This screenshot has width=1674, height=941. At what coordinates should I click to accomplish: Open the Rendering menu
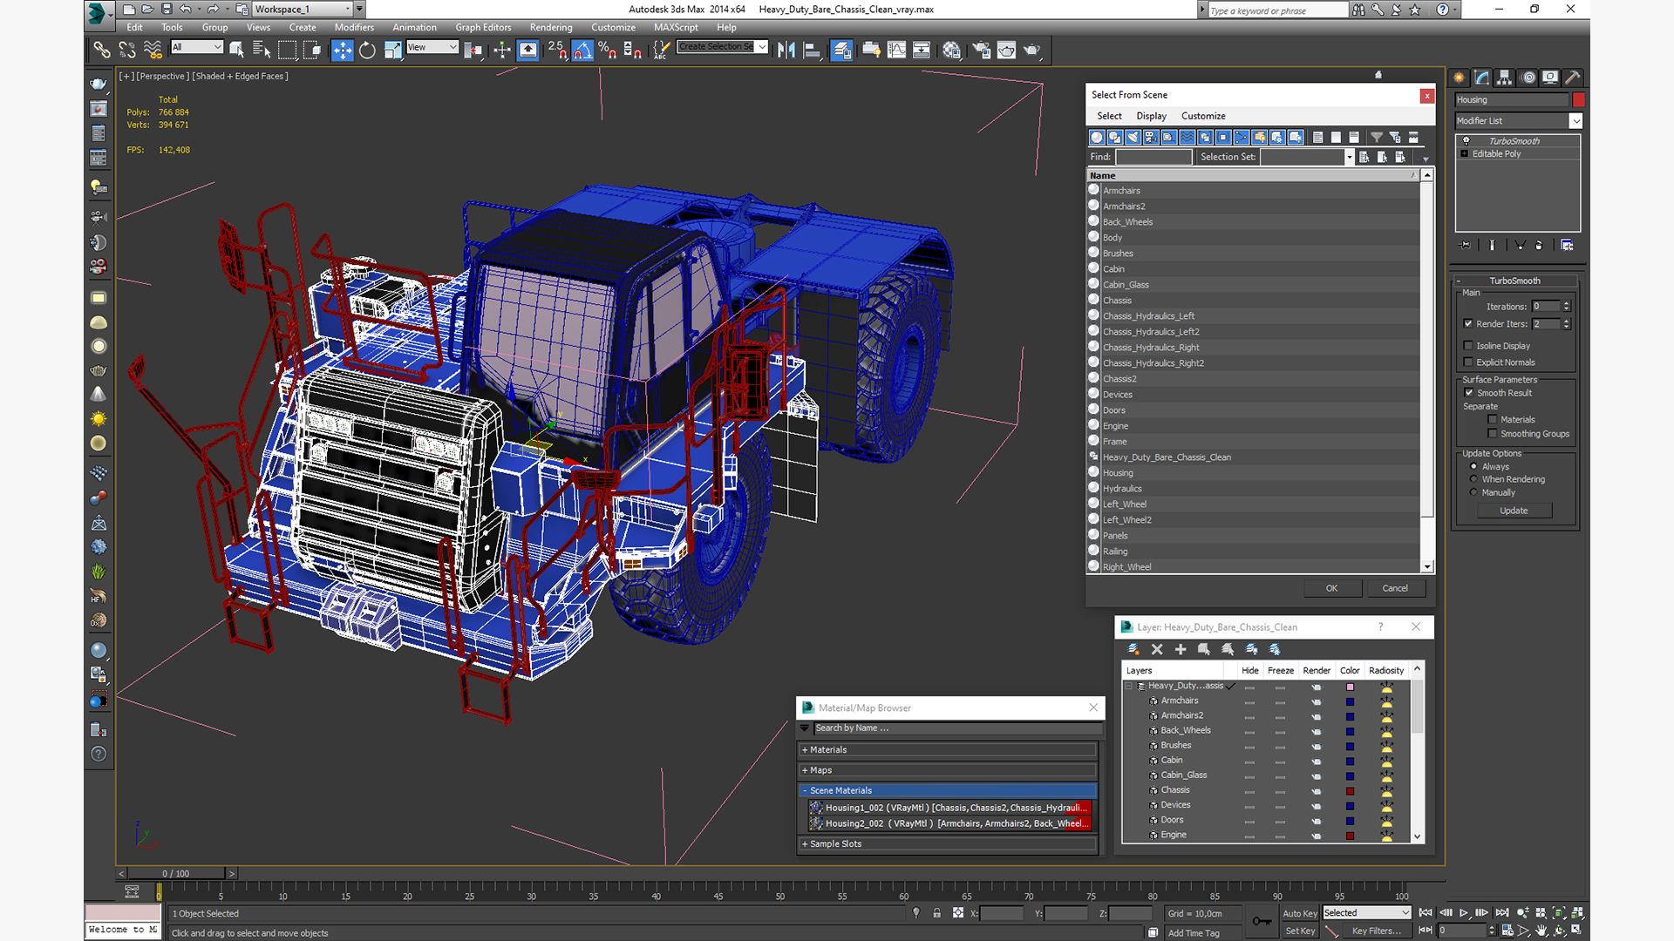pyautogui.click(x=551, y=28)
